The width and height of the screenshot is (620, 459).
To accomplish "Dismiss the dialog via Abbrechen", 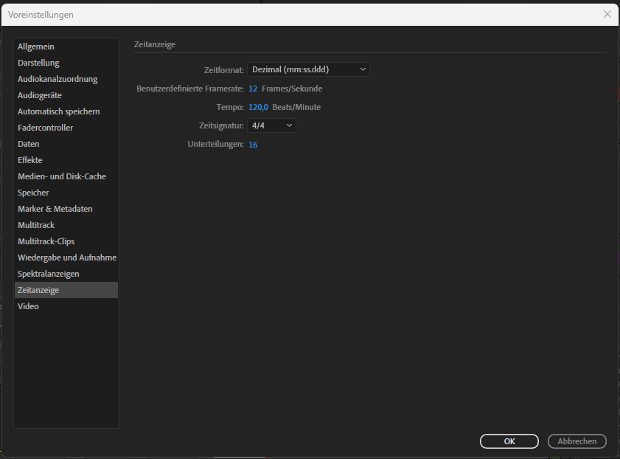I will point(577,441).
